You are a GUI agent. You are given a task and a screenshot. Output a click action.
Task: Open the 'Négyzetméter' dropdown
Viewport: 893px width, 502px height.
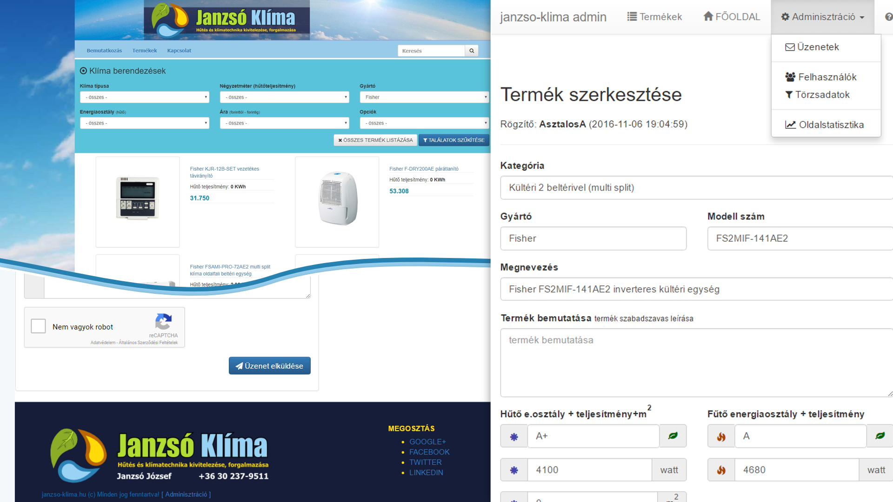[285, 97]
